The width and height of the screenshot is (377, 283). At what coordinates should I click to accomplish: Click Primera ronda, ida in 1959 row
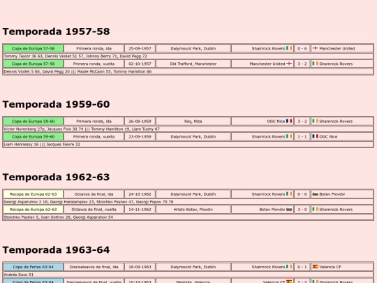tap(94, 122)
